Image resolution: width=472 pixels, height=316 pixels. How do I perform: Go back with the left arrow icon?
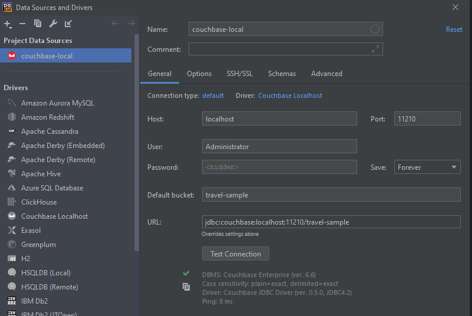115,24
